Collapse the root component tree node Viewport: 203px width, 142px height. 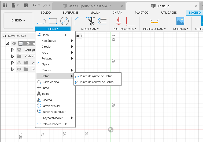pyautogui.click(x=8, y=43)
